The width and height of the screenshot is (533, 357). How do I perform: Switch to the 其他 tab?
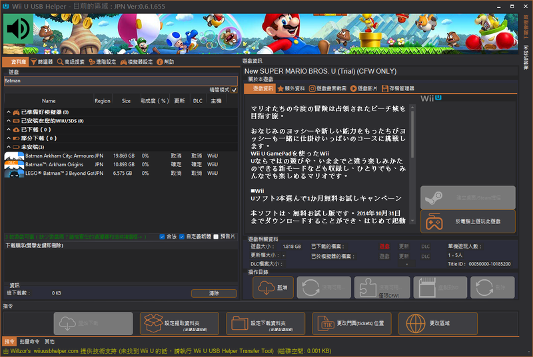click(x=49, y=342)
